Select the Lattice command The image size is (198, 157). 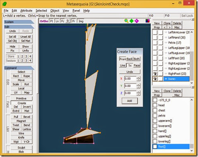(27, 129)
